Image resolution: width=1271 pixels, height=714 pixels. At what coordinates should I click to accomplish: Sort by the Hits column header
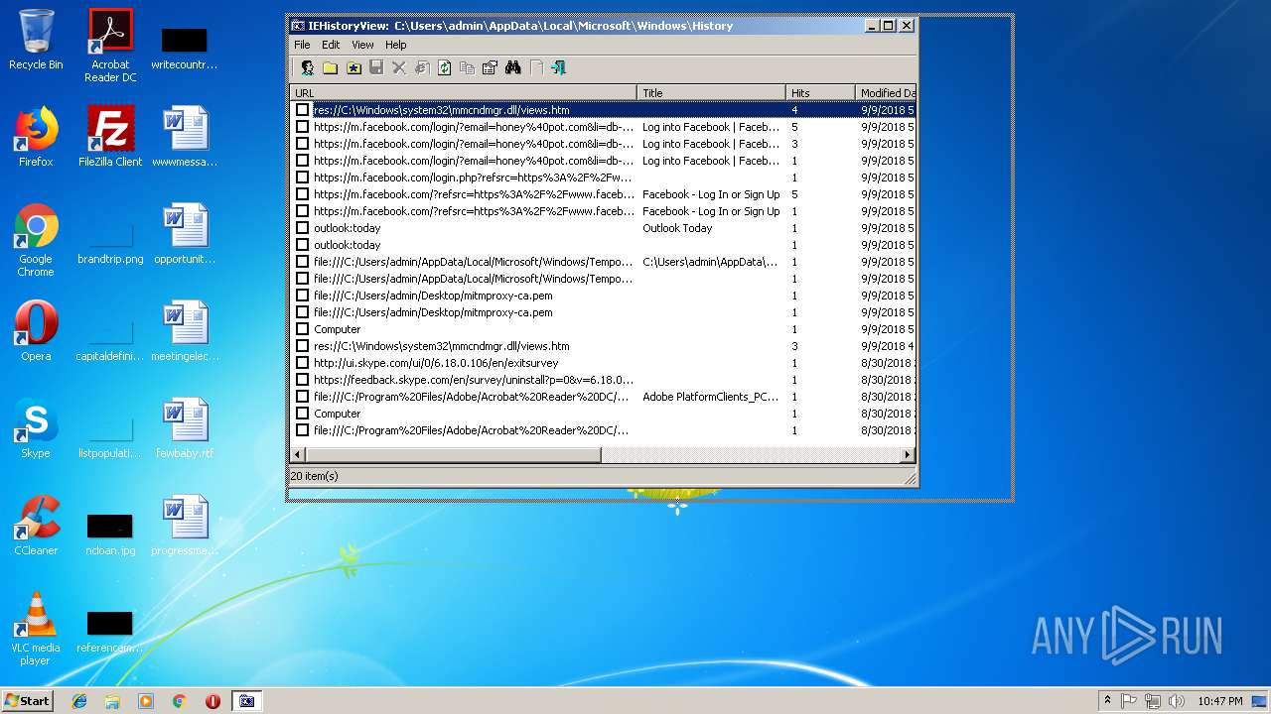821,93
